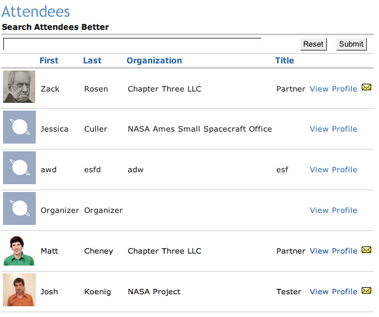This screenshot has height=317, width=379.
Task: Open Zack Rosen's View Profile link
Action: click(x=333, y=89)
